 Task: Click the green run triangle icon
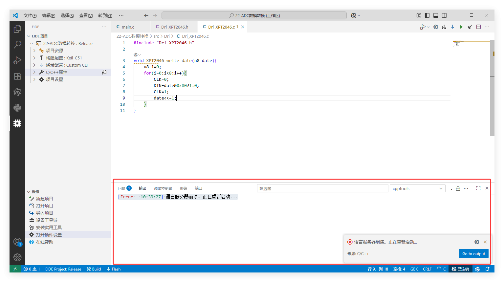(461, 27)
